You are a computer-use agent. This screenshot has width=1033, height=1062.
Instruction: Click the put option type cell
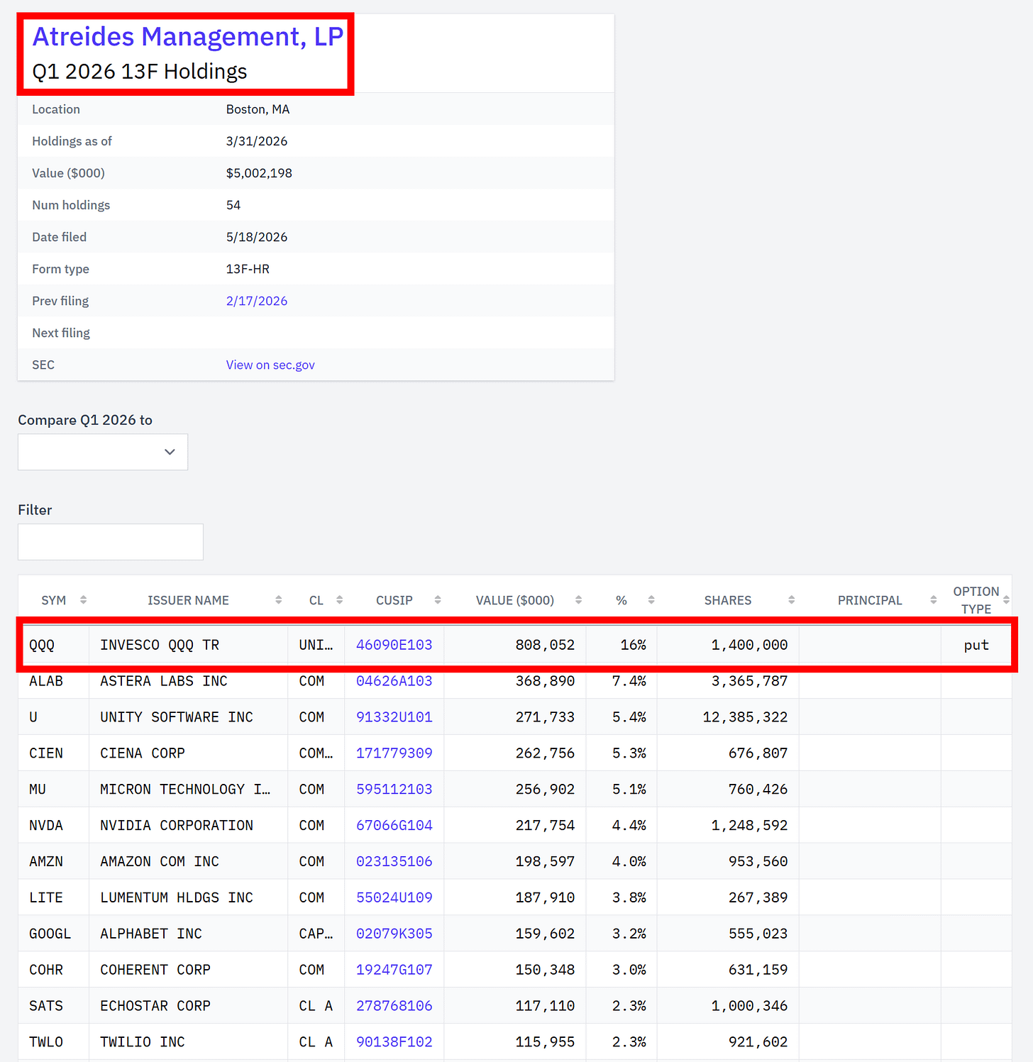click(x=976, y=645)
